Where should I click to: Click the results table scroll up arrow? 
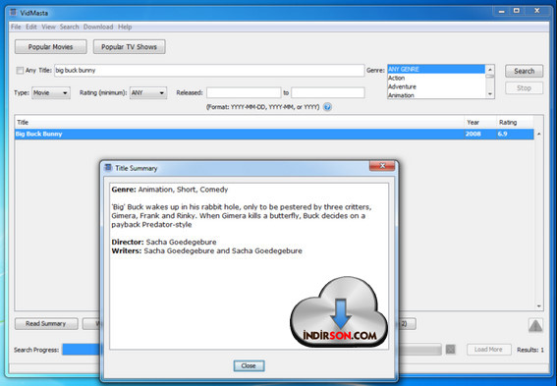pos(539,134)
